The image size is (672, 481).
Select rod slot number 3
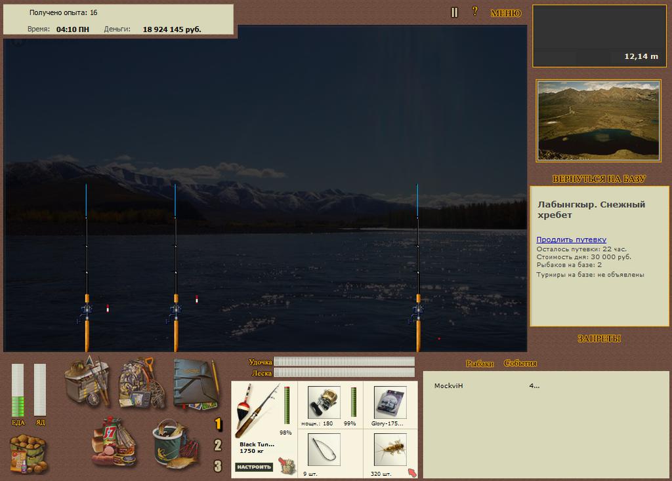coord(218,466)
